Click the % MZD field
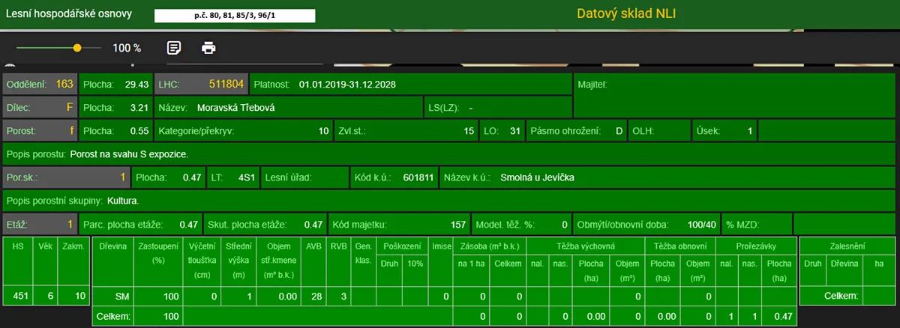The image size is (900, 328). pyautogui.click(x=757, y=224)
